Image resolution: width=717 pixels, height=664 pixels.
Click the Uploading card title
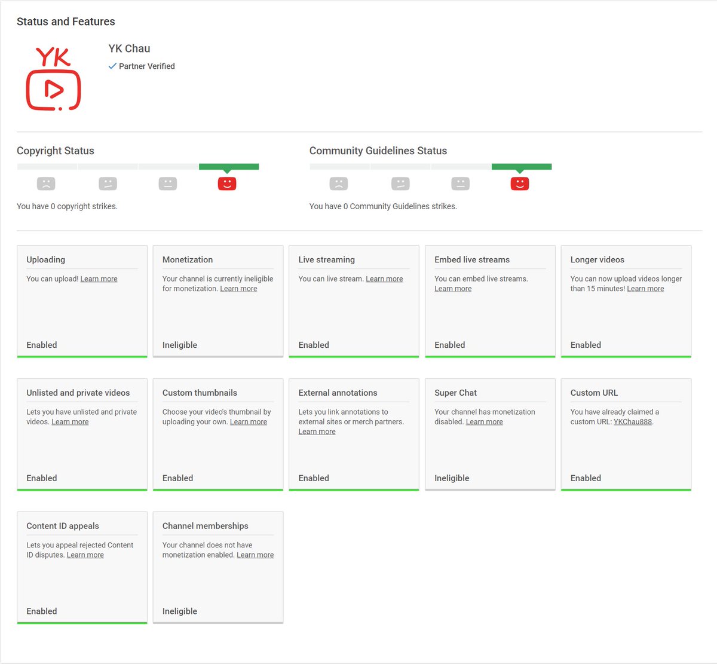(46, 260)
